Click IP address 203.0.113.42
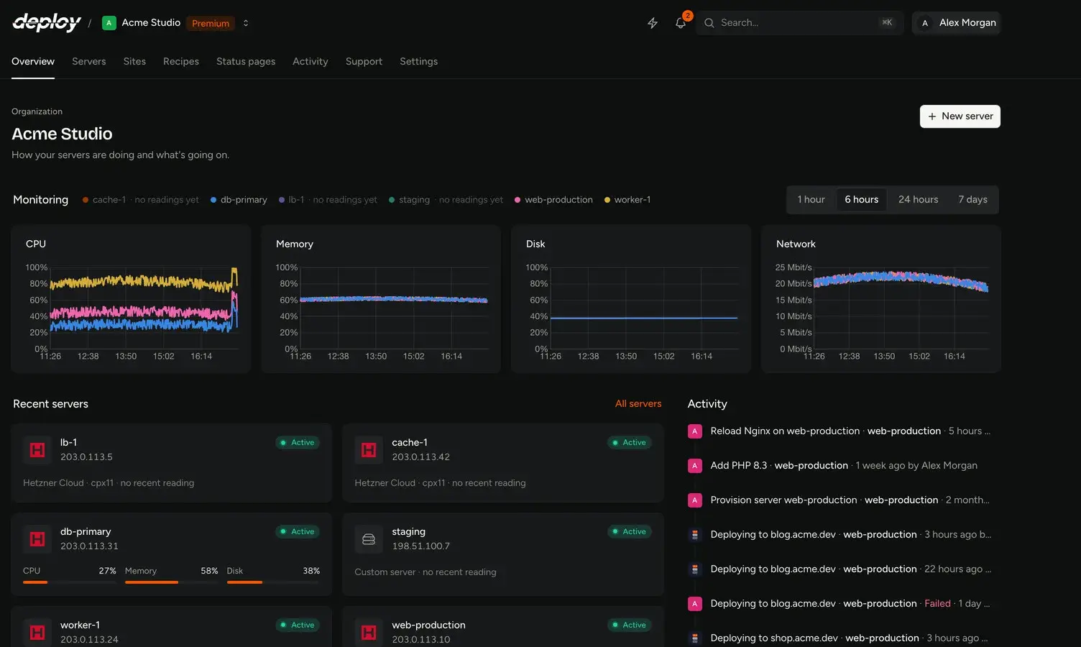 (x=420, y=457)
